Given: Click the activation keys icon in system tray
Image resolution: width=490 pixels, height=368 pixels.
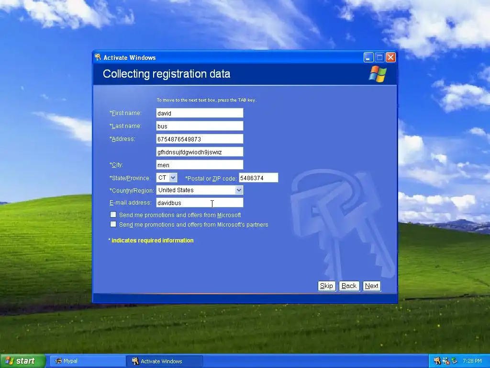Looking at the screenshot, I should tap(437, 361).
